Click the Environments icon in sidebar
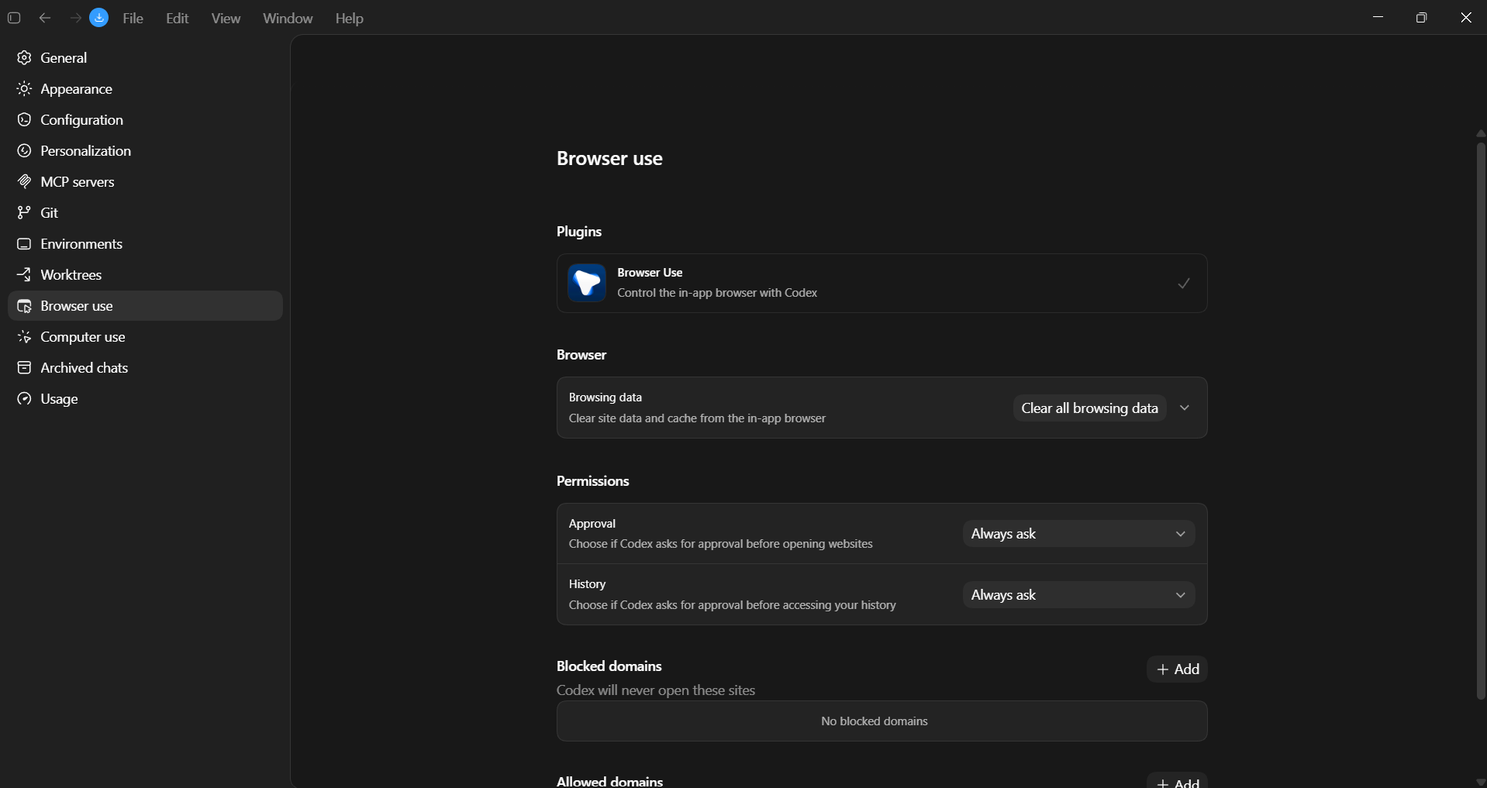The width and height of the screenshot is (1487, 788). point(24,244)
